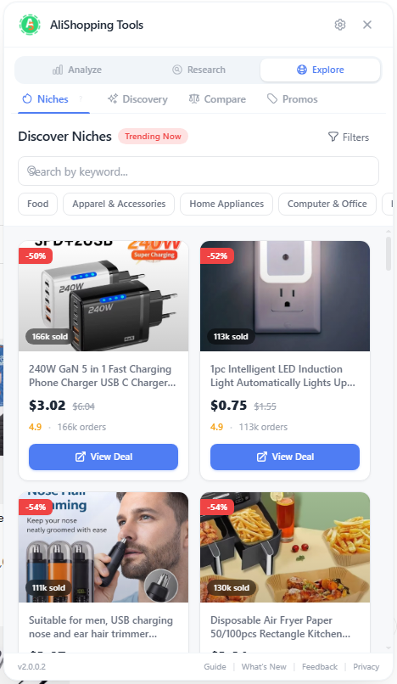This screenshot has width=397, height=684.
Task: Open the Promos sub-tab
Action: [293, 99]
